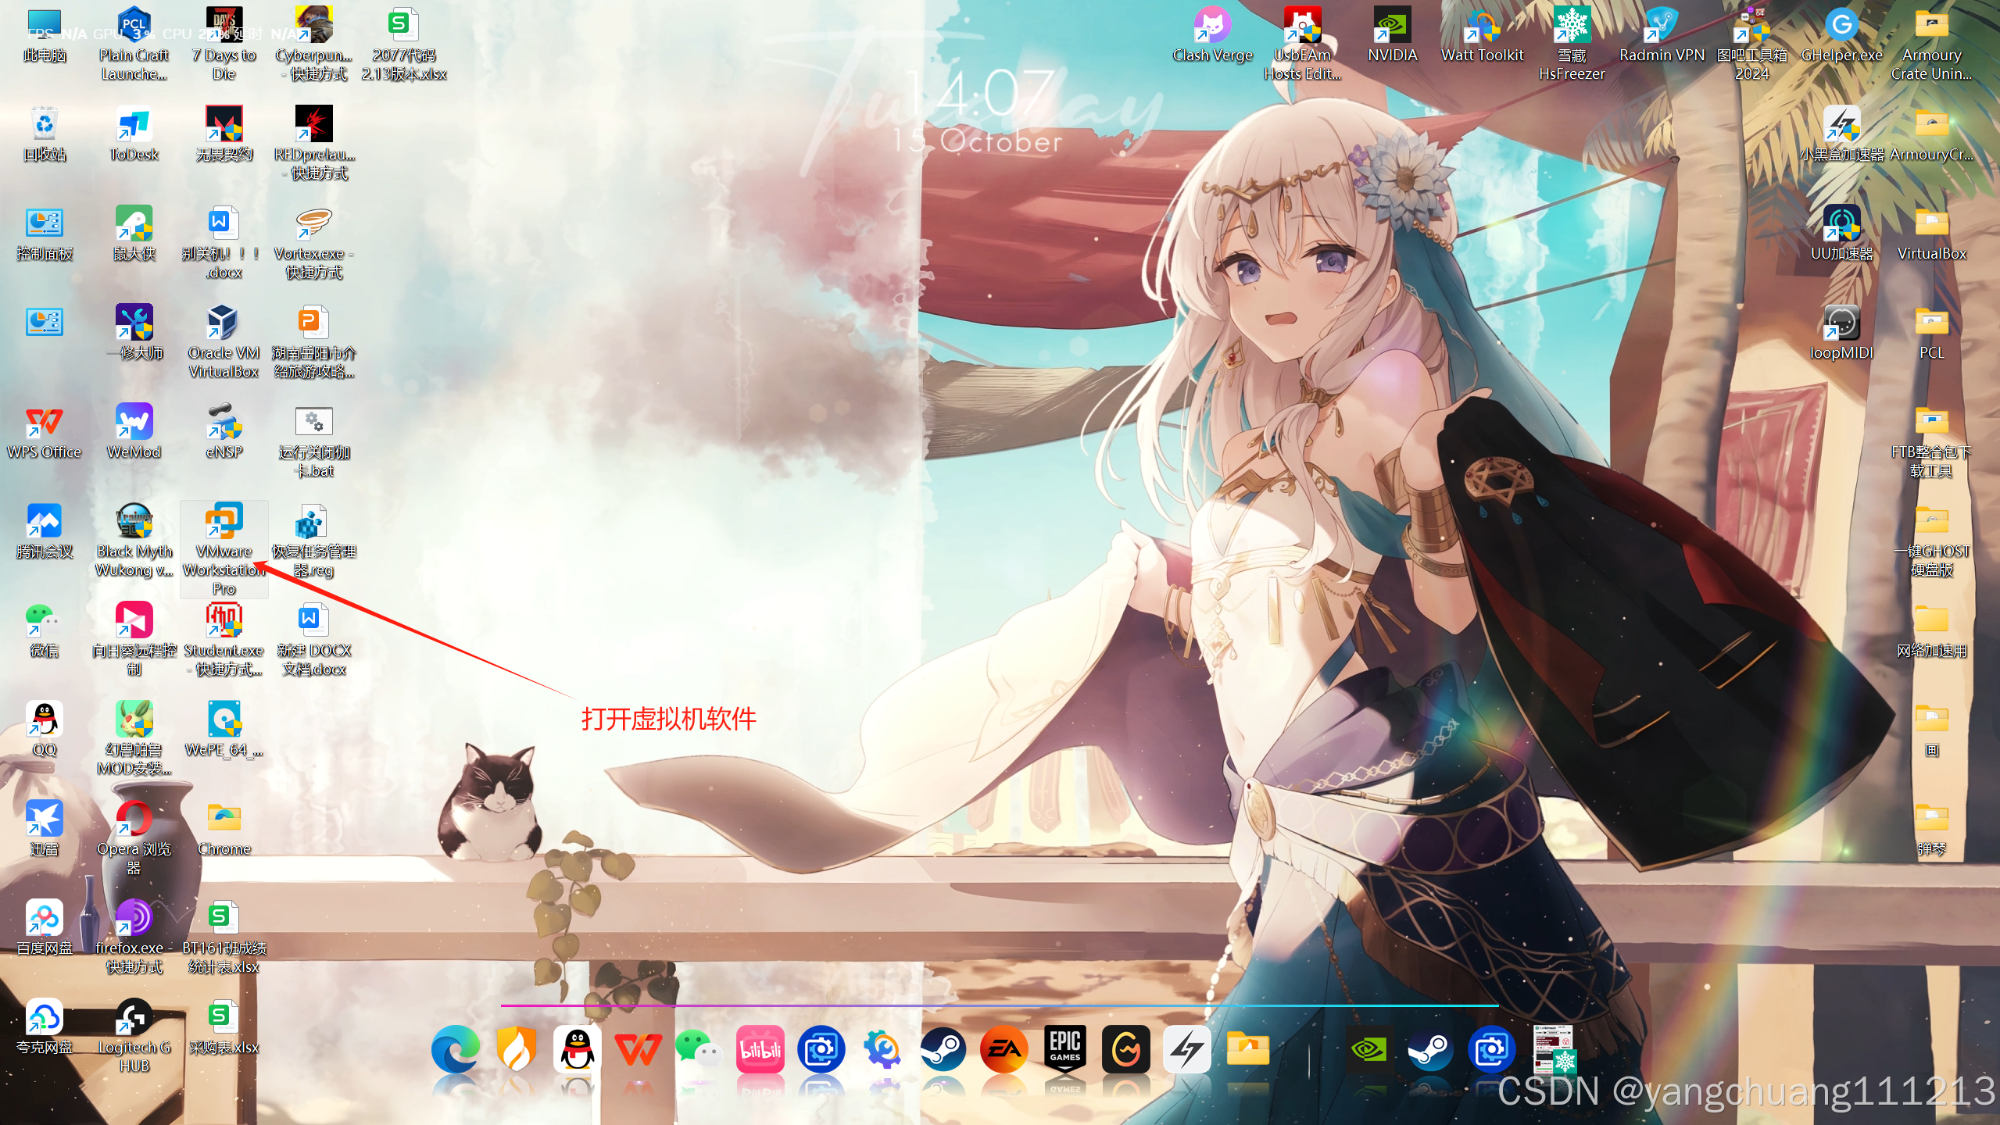Open Microsoft Edge in the dock
This screenshot has width=2000, height=1125.
click(456, 1049)
